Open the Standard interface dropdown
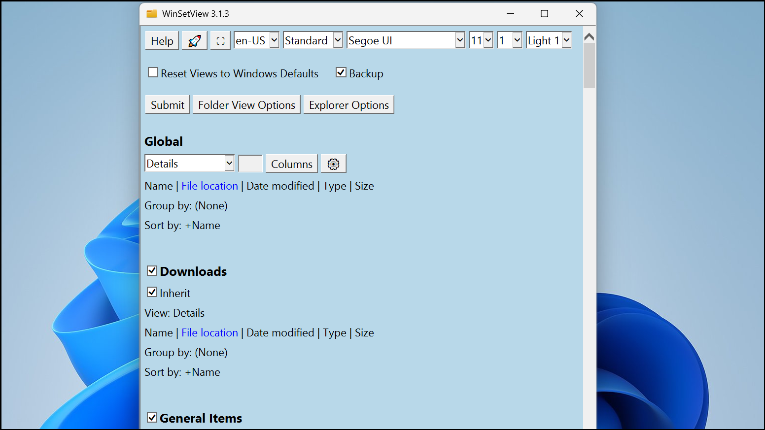The width and height of the screenshot is (765, 430). click(313, 40)
